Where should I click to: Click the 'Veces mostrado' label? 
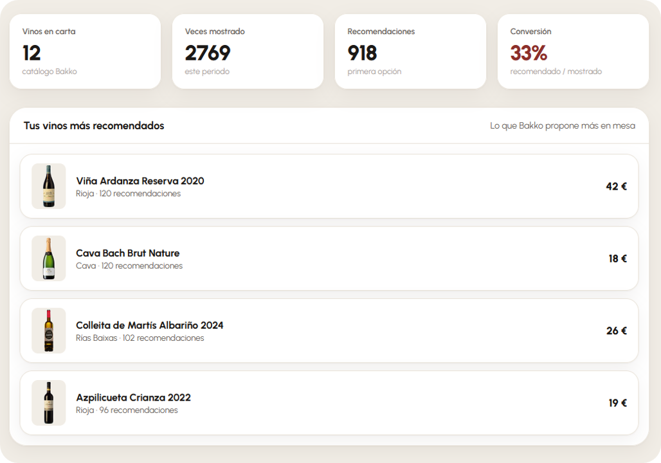(215, 32)
